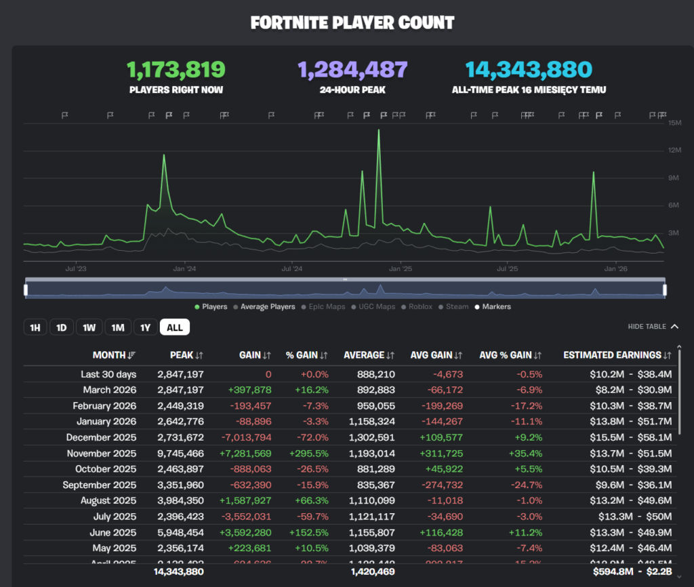Toggle the Players series in legend
Screen dimensions: 694x587
[211, 307]
